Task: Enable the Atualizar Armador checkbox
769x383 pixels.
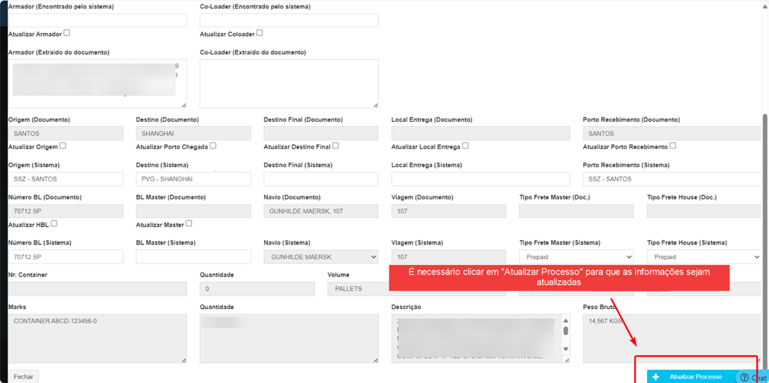Action: [67, 33]
